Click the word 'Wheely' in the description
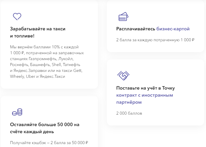Screen dimensions: 206x147 click(17, 76)
